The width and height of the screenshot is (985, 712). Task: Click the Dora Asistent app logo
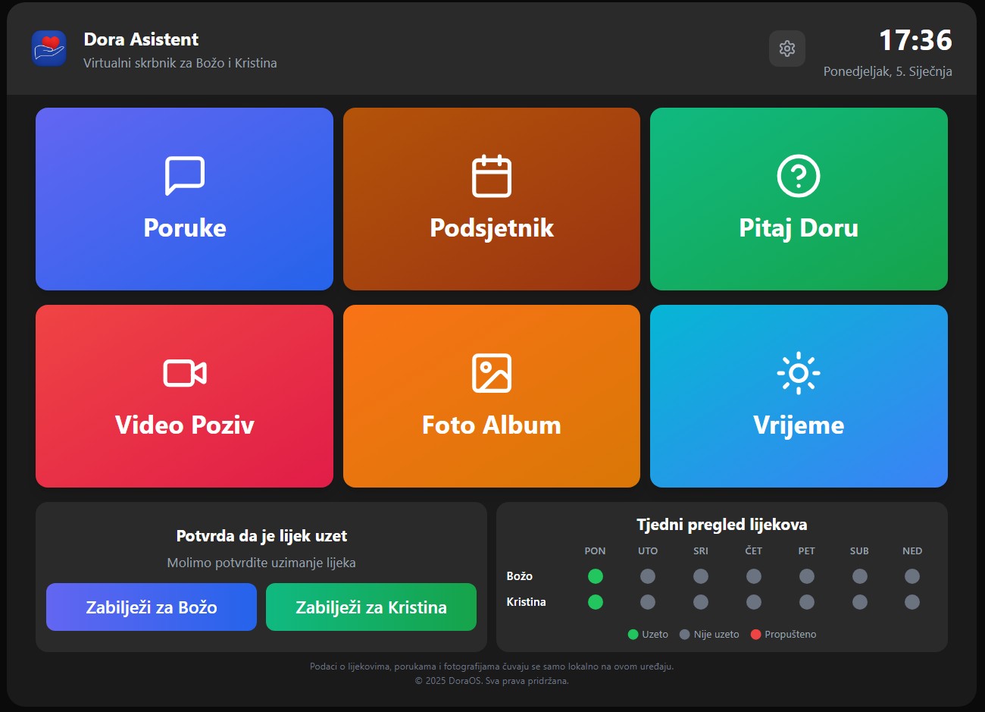[x=48, y=49]
